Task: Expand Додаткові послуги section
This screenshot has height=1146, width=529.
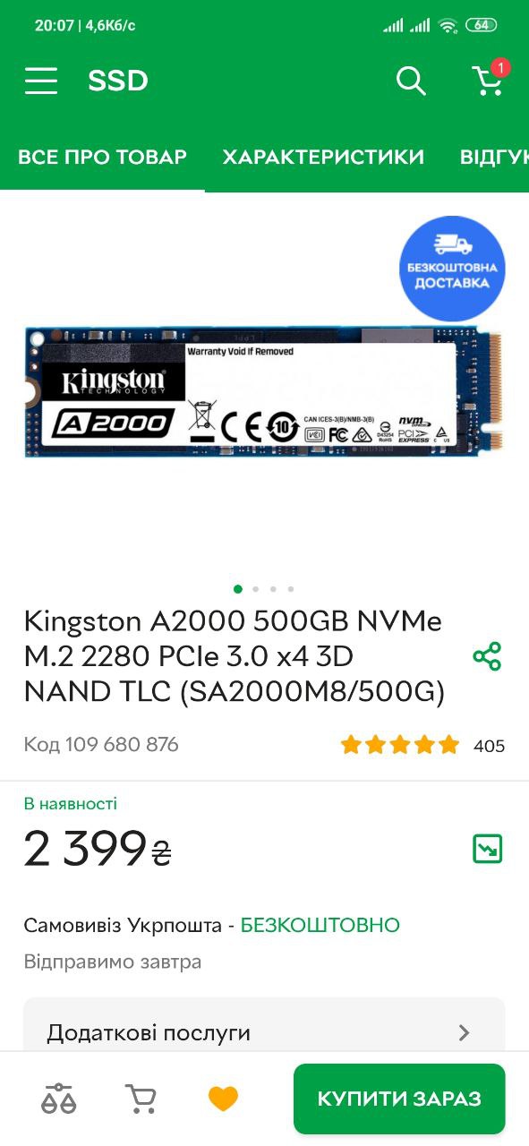Action: (x=264, y=1032)
